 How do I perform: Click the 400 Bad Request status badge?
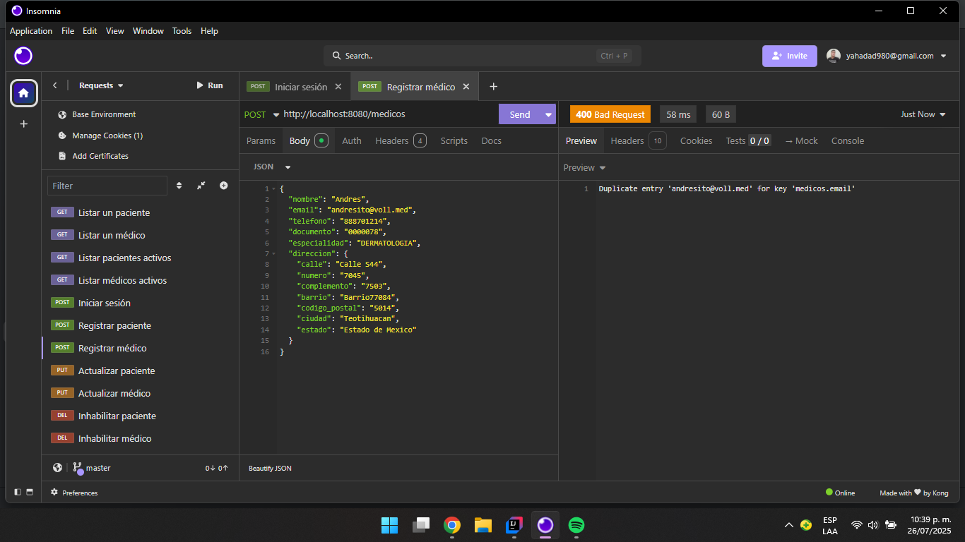tap(610, 114)
